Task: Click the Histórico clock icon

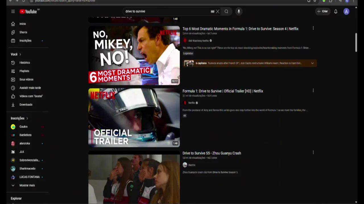Action: pos(13,63)
